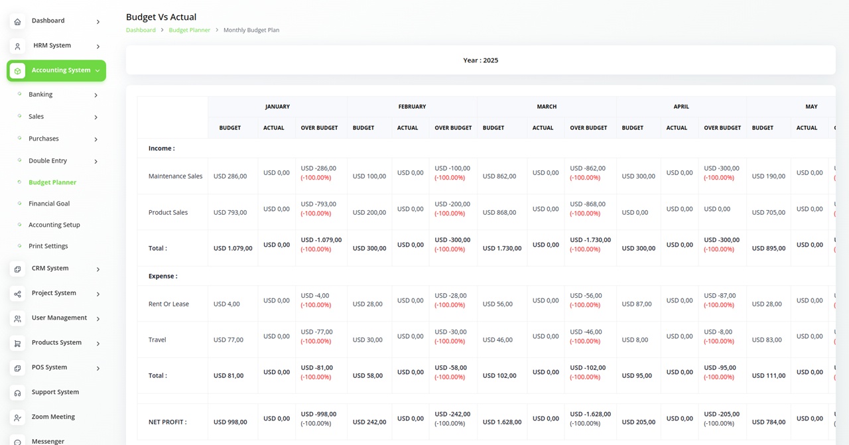The width and height of the screenshot is (849, 445).
Task: Expand the Banking submenu chevron
Action: 96,95
